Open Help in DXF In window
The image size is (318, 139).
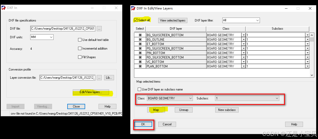(107, 106)
